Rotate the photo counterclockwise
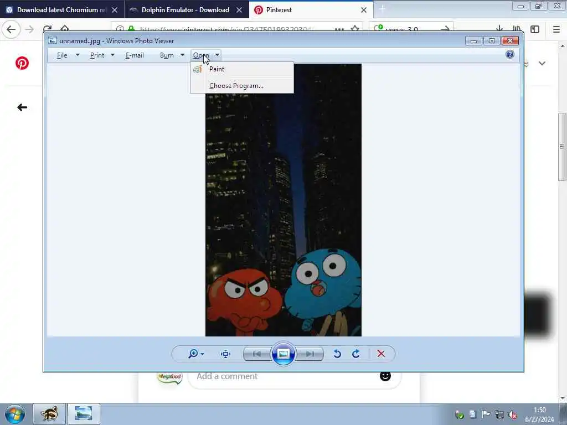567x425 pixels. click(337, 354)
